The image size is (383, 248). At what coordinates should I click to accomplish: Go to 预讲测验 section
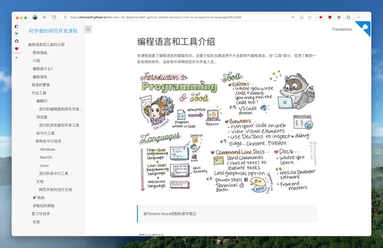click(x=40, y=52)
